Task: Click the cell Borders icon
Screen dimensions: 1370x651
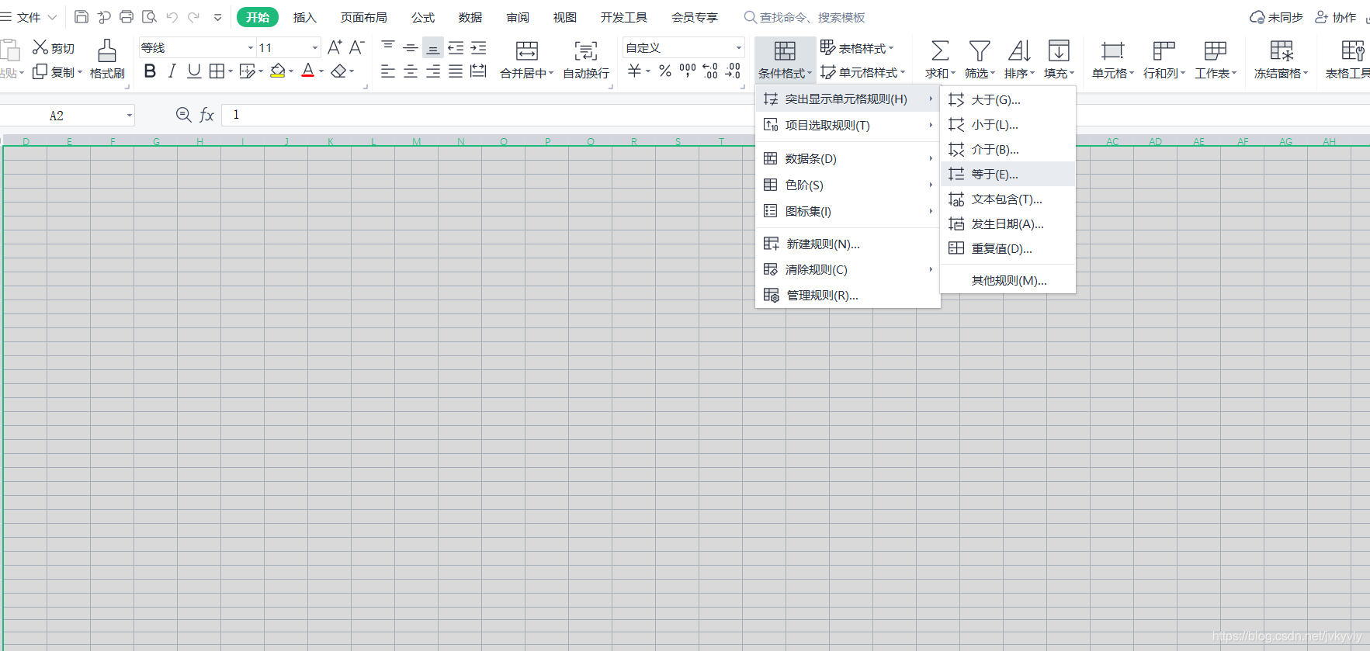Action: [217, 71]
